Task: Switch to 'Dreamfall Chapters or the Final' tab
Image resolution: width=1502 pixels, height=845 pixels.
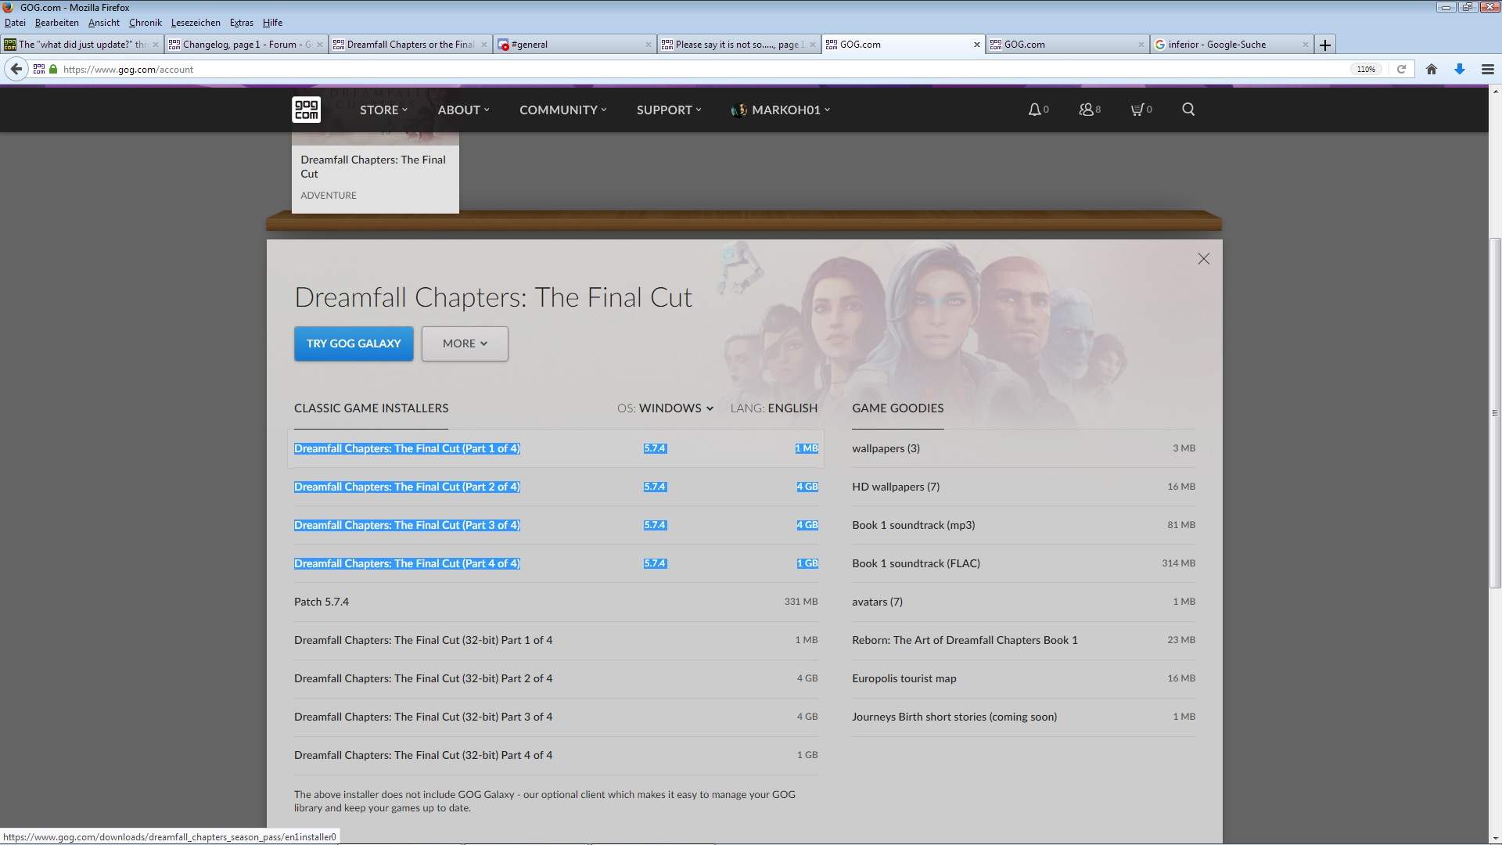Action: click(411, 45)
